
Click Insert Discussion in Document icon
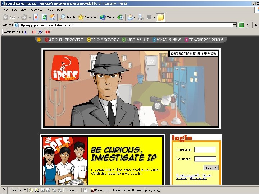(x=31, y=190)
